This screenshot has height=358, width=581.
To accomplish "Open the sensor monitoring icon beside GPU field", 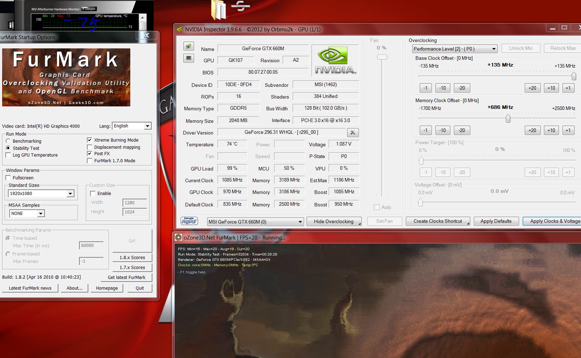I will coord(189,58).
